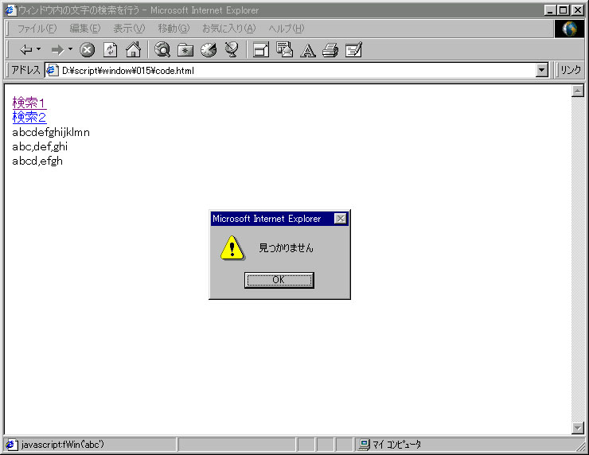Click the text abcd,efgh

pyautogui.click(x=37, y=161)
